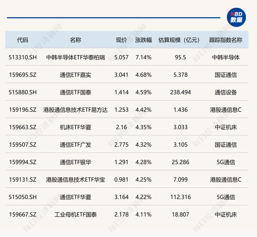Image resolution: width=257 pixels, height=237 pixels.
Task: Select price value 1.414
Action: tap(121, 93)
